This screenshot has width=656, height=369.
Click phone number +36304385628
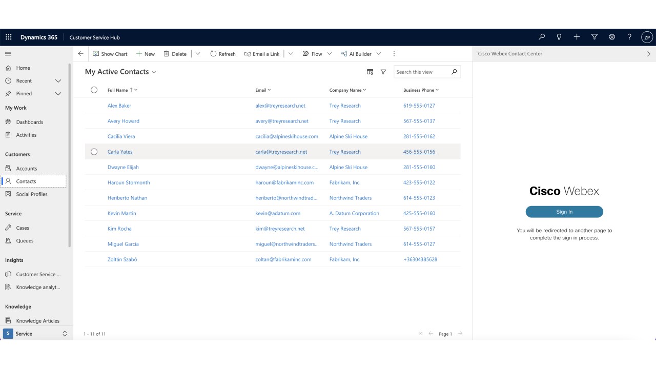420,259
